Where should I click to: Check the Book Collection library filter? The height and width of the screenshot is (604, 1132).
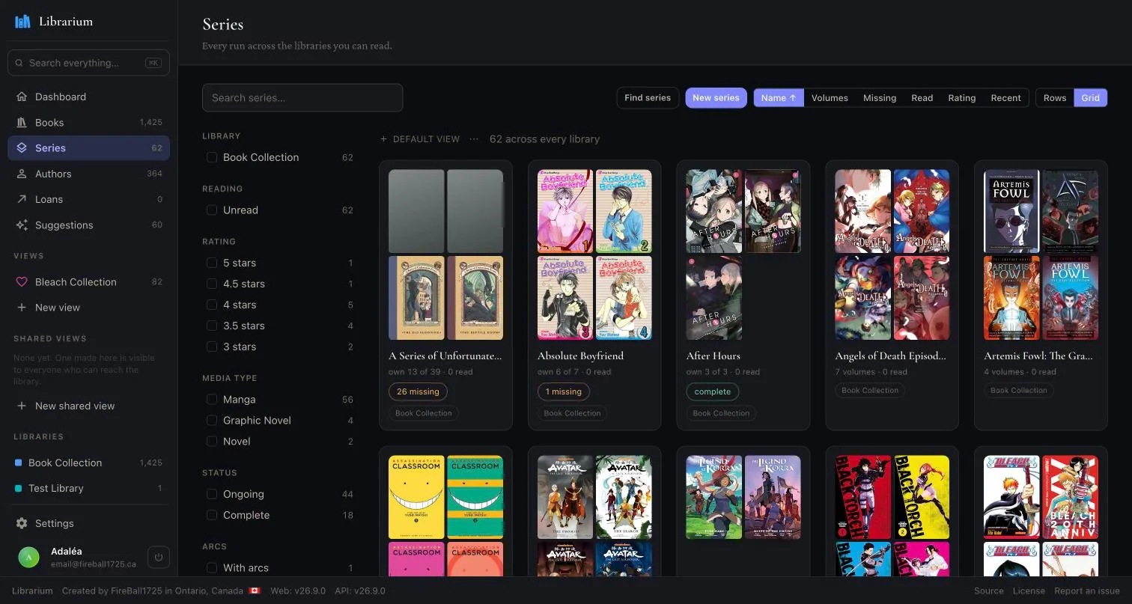[x=212, y=157]
